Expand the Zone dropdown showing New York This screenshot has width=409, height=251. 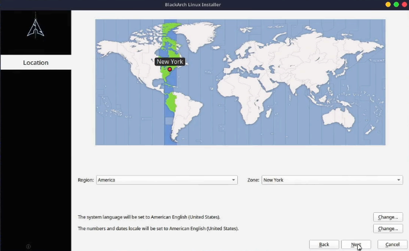click(332, 180)
